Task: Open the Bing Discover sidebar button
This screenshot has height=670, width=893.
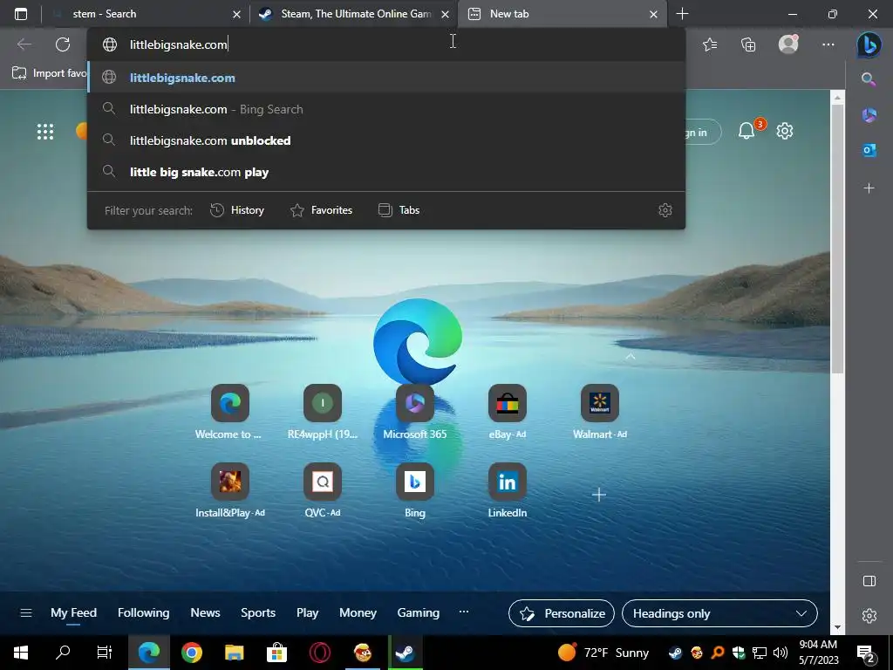Action: [869, 44]
